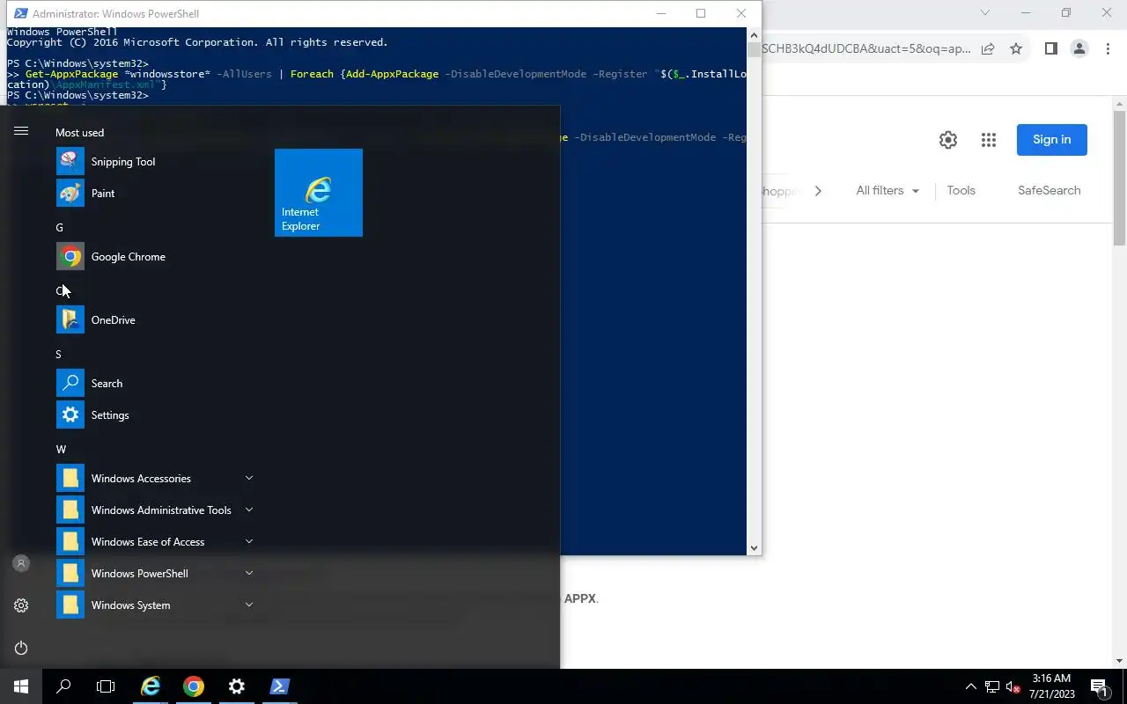
Task: Open Settings from the taskbar
Action: 237,686
